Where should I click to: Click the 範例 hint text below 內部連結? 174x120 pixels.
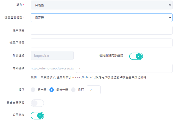89,77
